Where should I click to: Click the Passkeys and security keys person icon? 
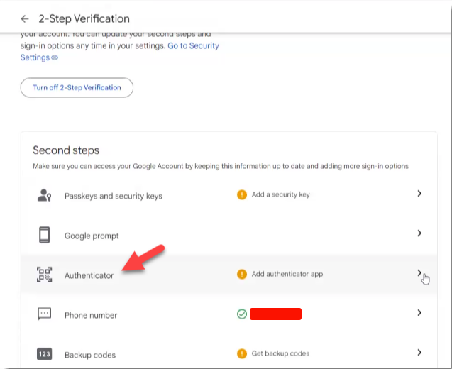pos(45,195)
